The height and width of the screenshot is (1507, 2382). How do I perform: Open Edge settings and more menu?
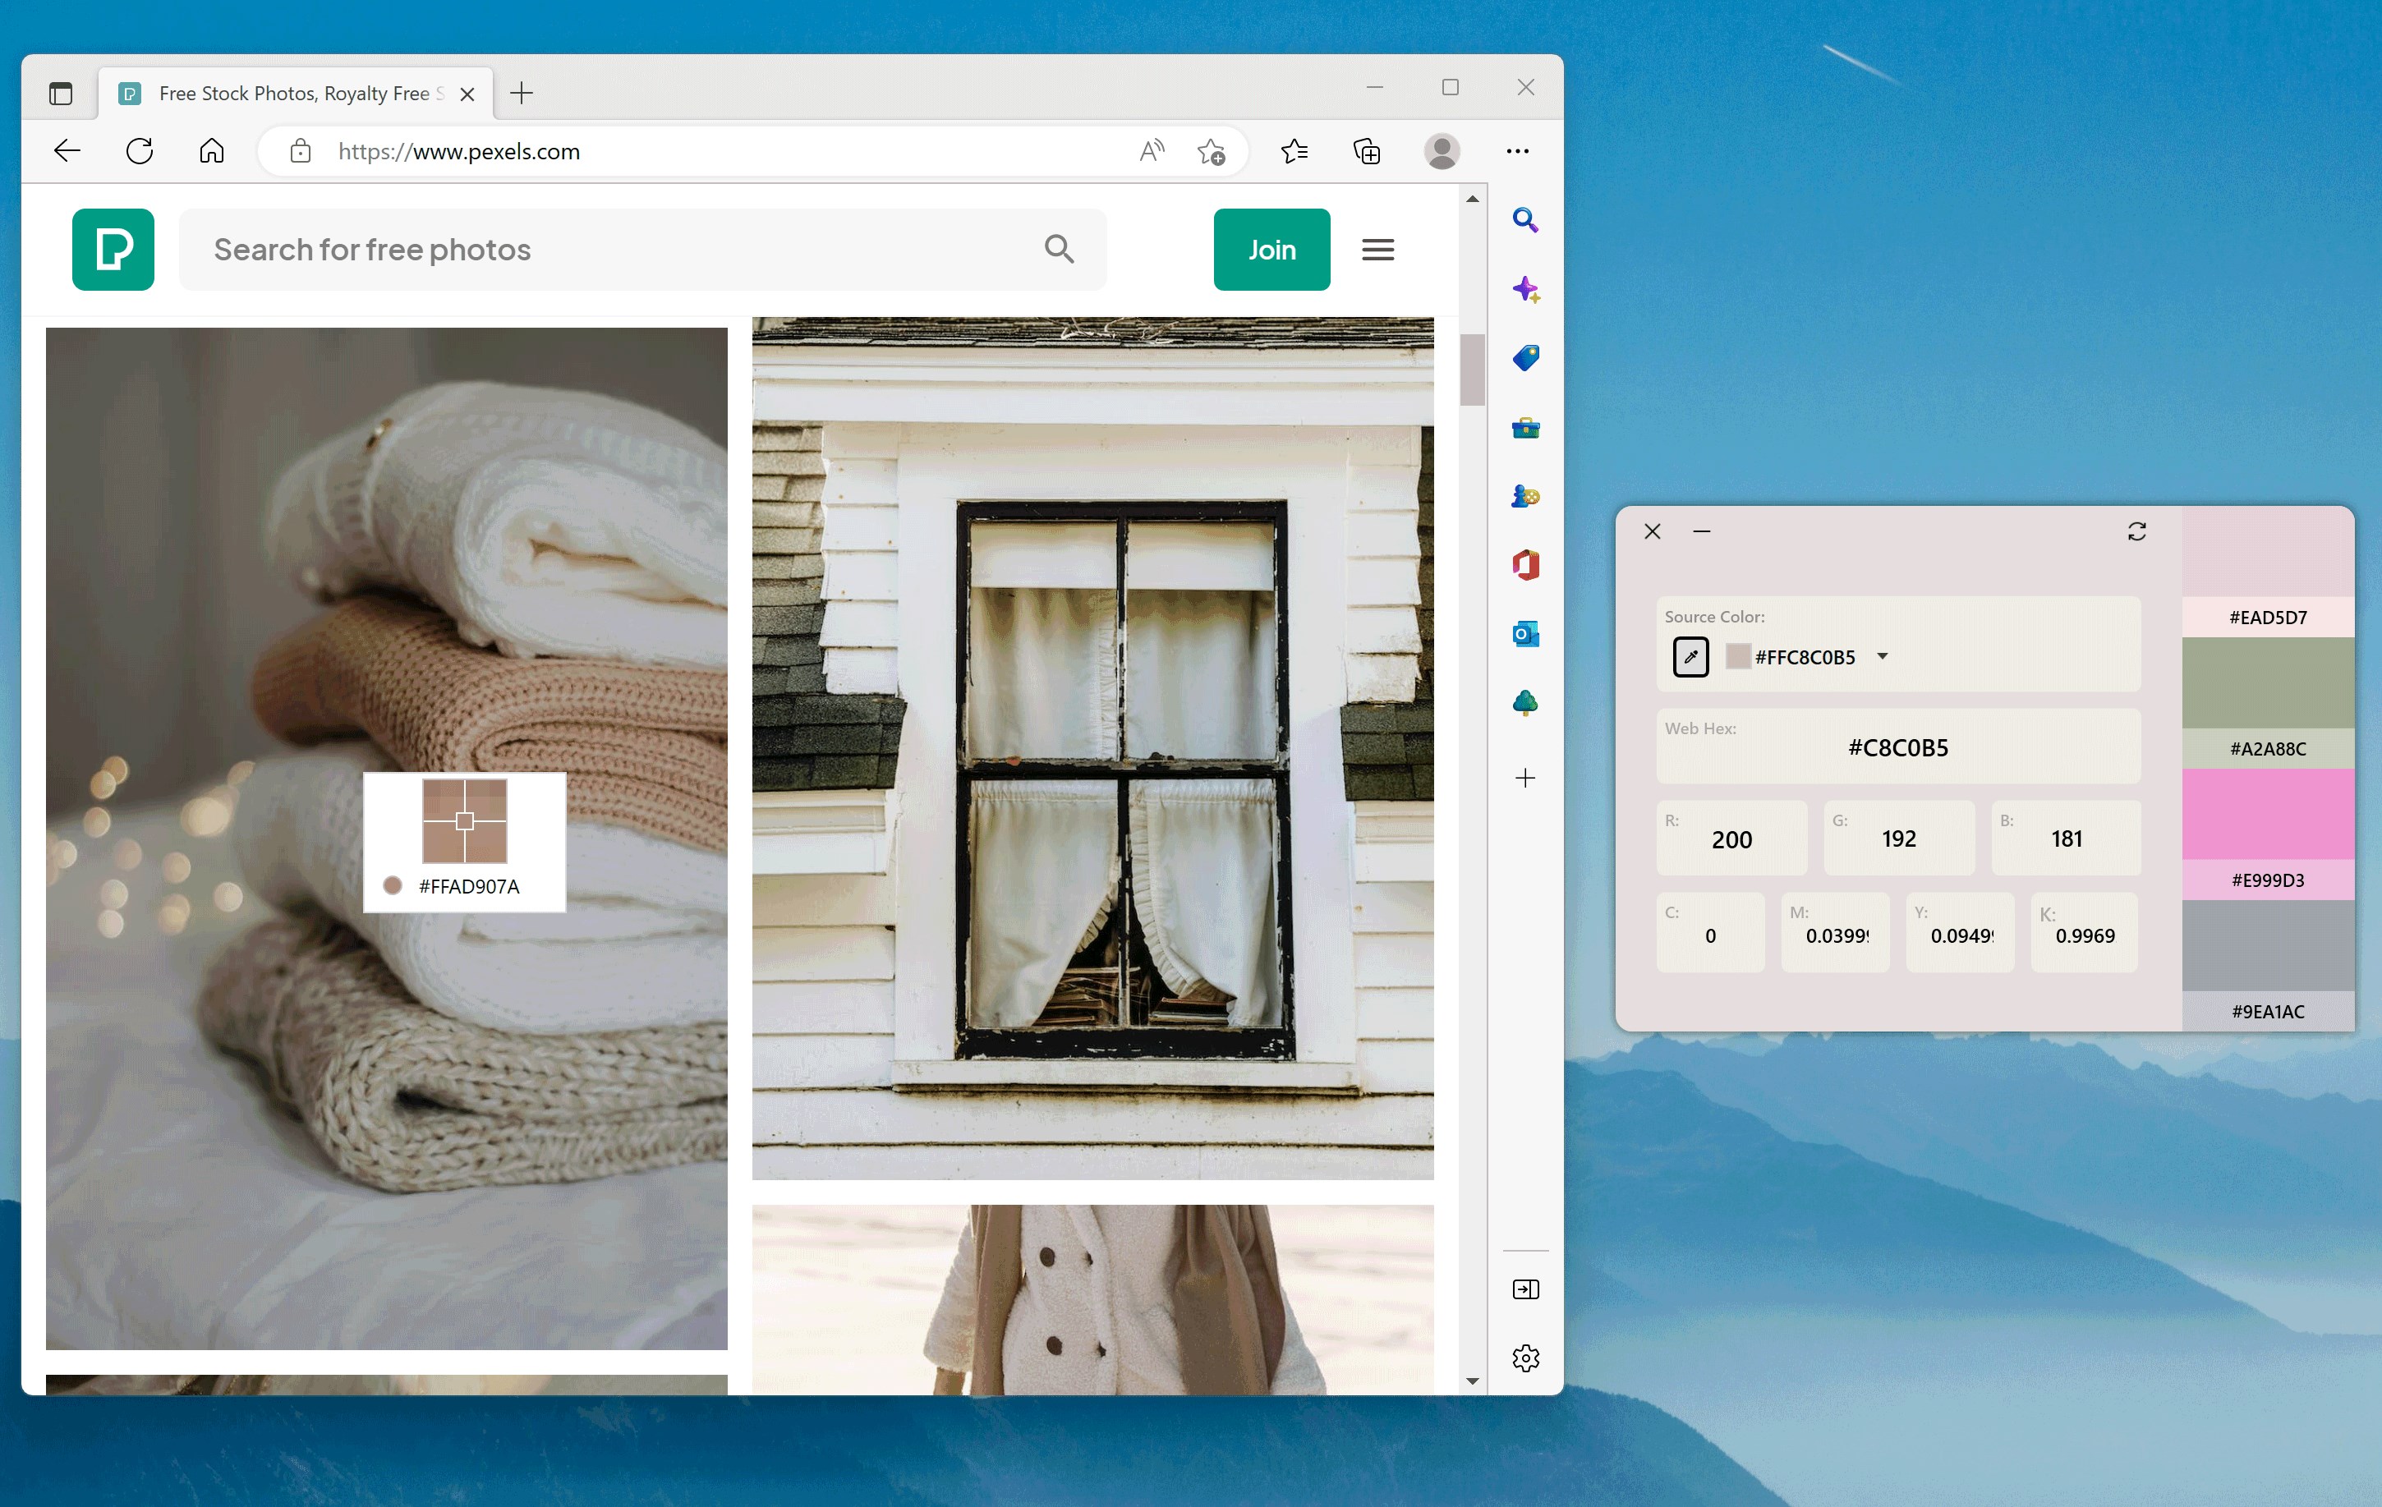(1516, 151)
